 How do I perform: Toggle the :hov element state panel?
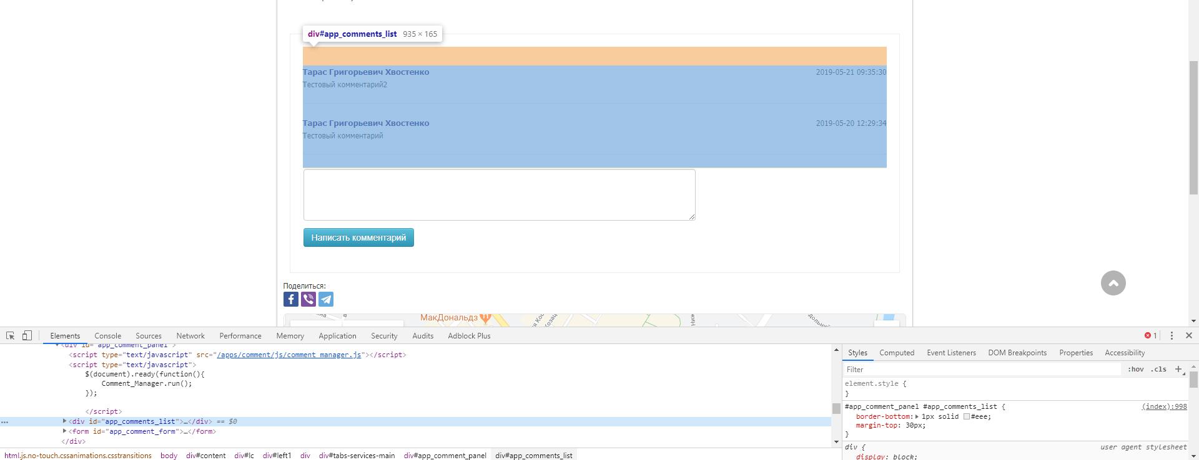click(x=1135, y=369)
